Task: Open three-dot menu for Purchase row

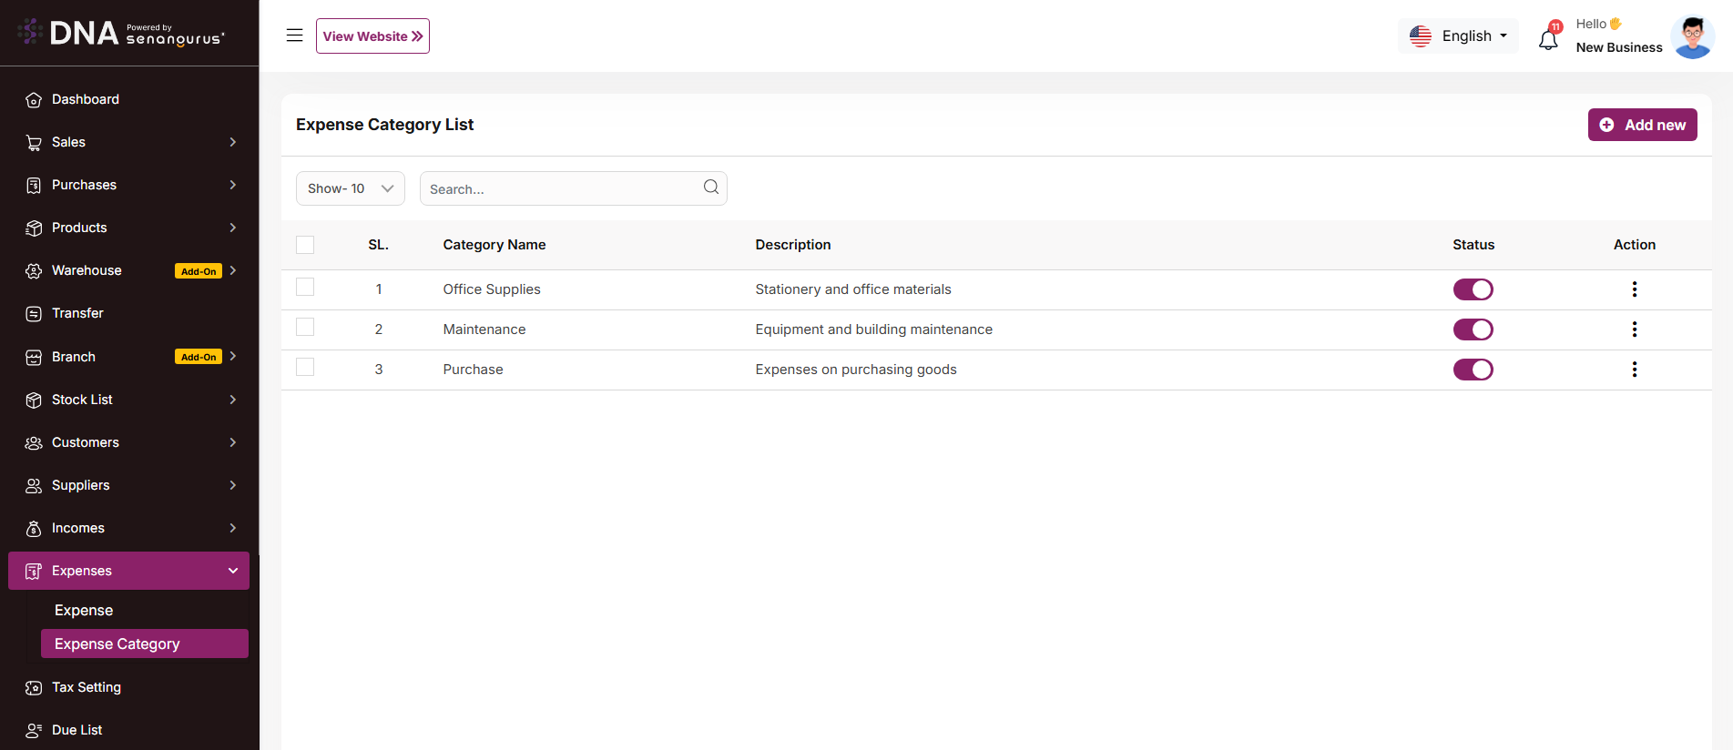Action: [x=1634, y=370]
